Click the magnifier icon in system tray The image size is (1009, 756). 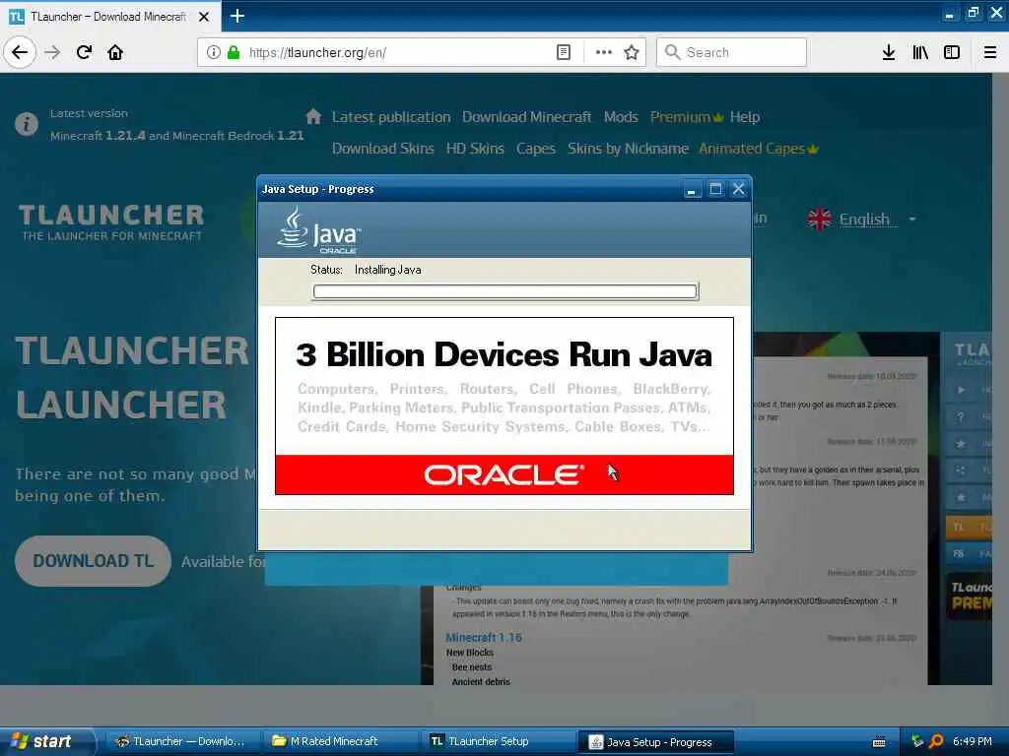pyautogui.click(x=936, y=741)
